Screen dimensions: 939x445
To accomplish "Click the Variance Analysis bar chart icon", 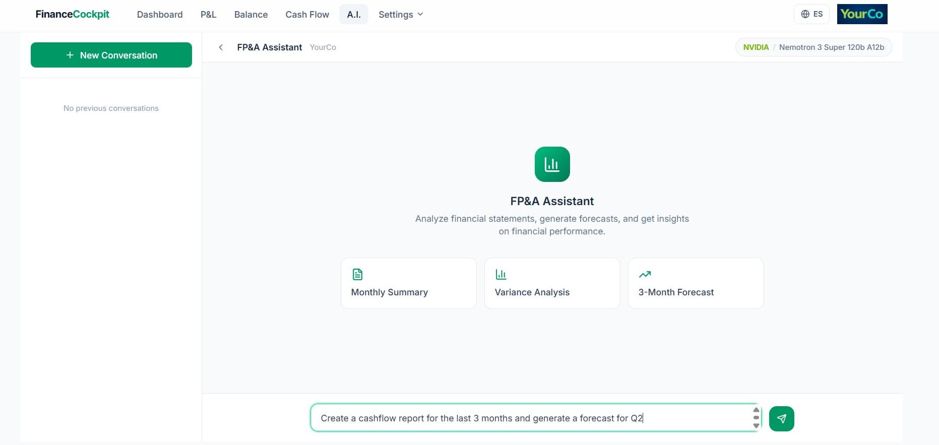I will coord(501,274).
